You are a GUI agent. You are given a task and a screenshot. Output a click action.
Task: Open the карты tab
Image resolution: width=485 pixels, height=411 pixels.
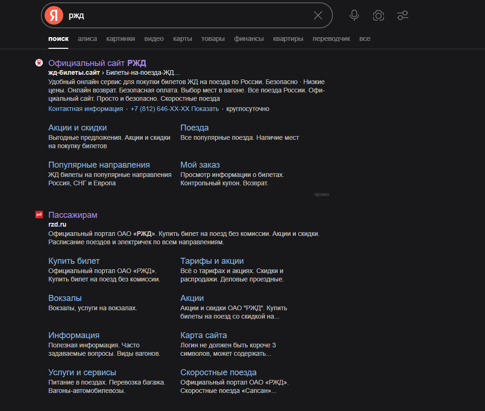click(182, 39)
